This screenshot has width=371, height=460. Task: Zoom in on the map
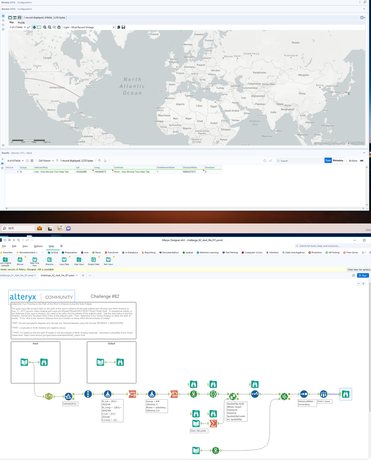45,27
